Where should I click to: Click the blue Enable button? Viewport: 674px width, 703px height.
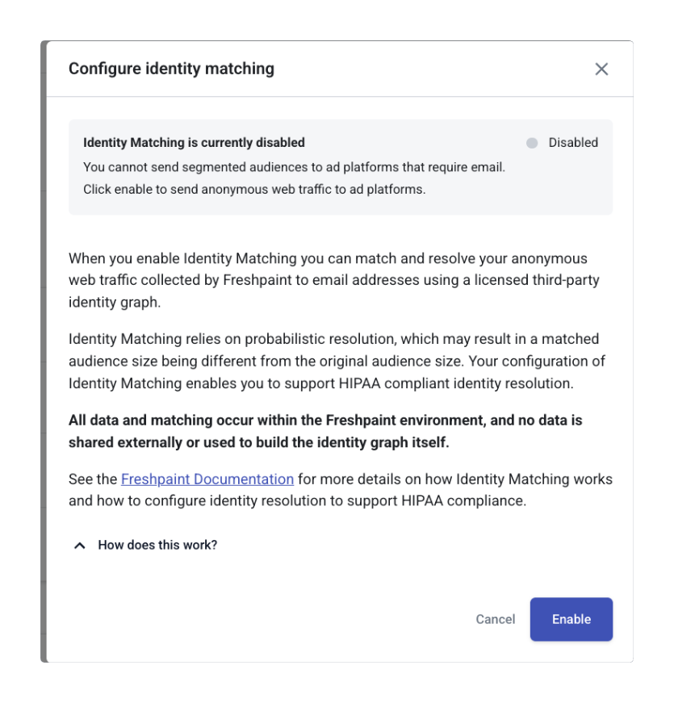coord(571,619)
